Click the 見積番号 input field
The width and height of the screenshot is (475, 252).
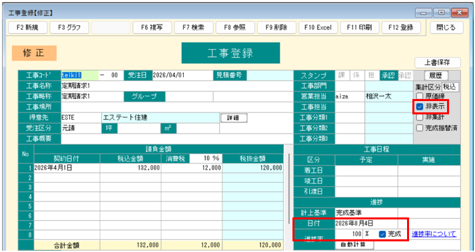point(270,75)
